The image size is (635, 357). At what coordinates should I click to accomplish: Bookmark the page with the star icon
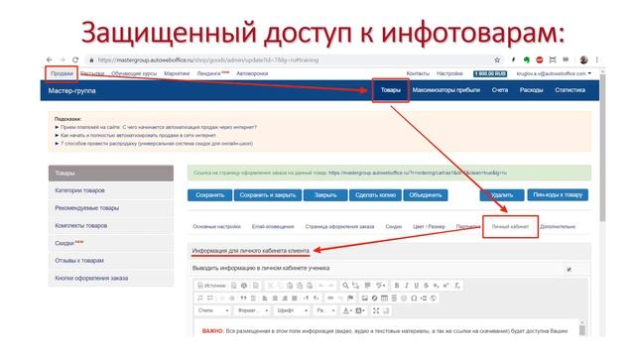[497, 59]
